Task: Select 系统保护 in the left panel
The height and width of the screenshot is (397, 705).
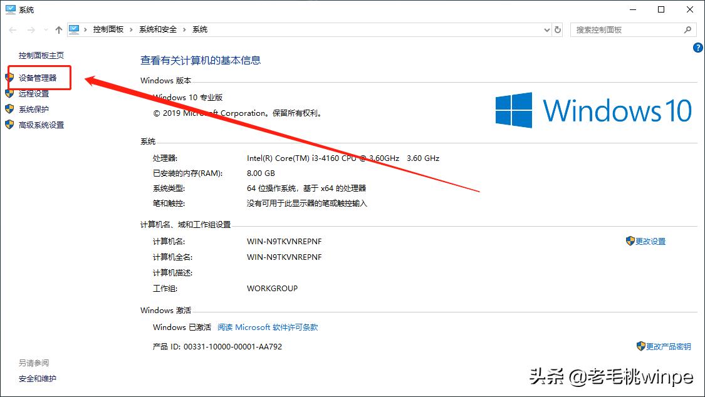Action: [x=34, y=108]
